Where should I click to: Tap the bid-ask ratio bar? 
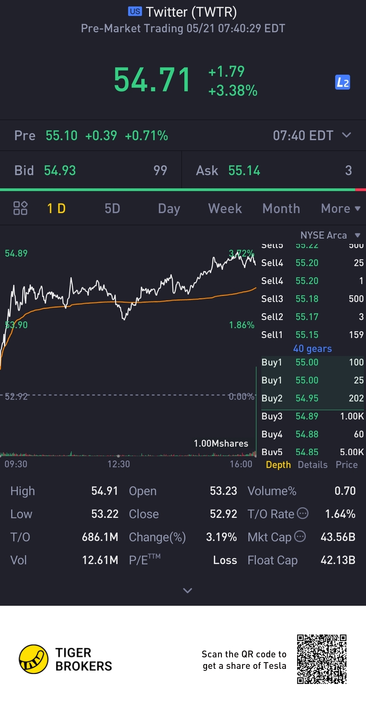tap(183, 190)
